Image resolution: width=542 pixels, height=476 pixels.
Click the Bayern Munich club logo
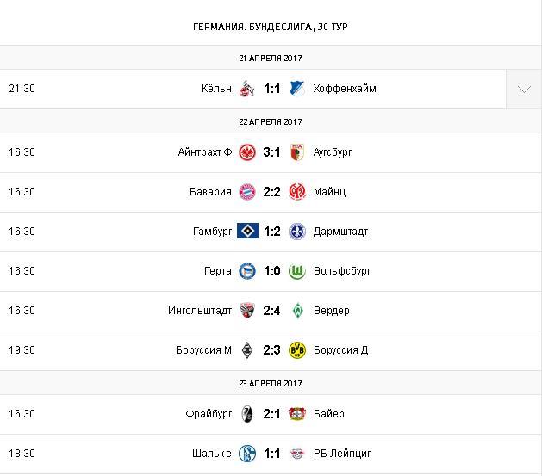point(247,192)
